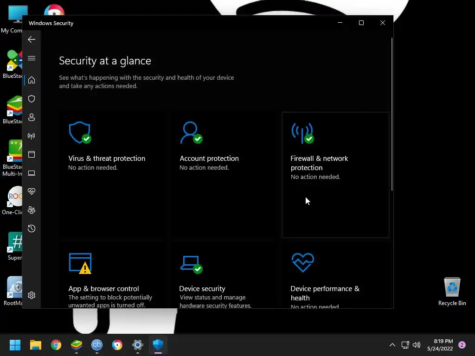Select the BlueStacks Multi-Instance desktop shortcut

pyautogui.click(x=12, y=158)
